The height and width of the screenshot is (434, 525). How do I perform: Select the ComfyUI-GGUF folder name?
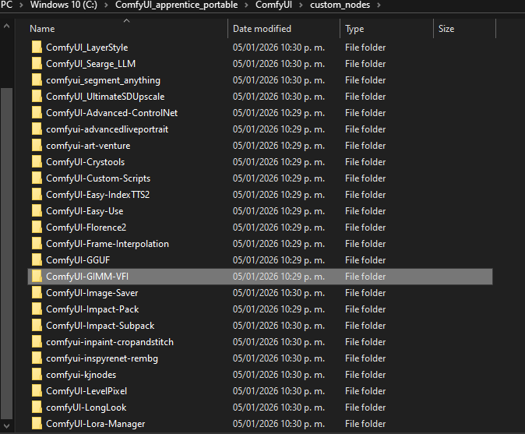[78, 260]
